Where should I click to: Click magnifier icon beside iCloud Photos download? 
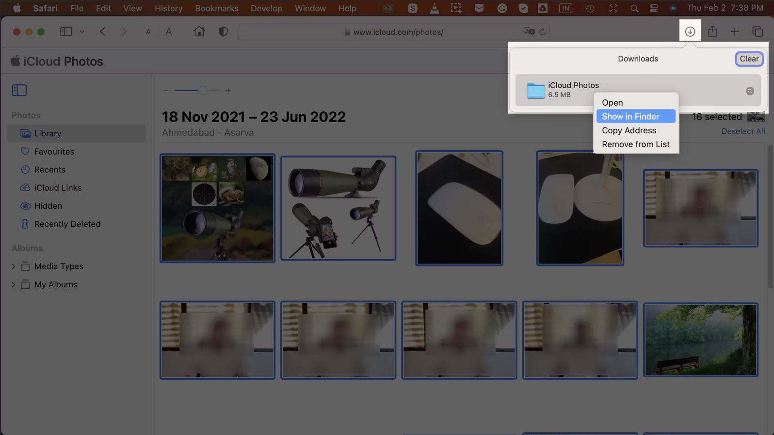point(750,91)
